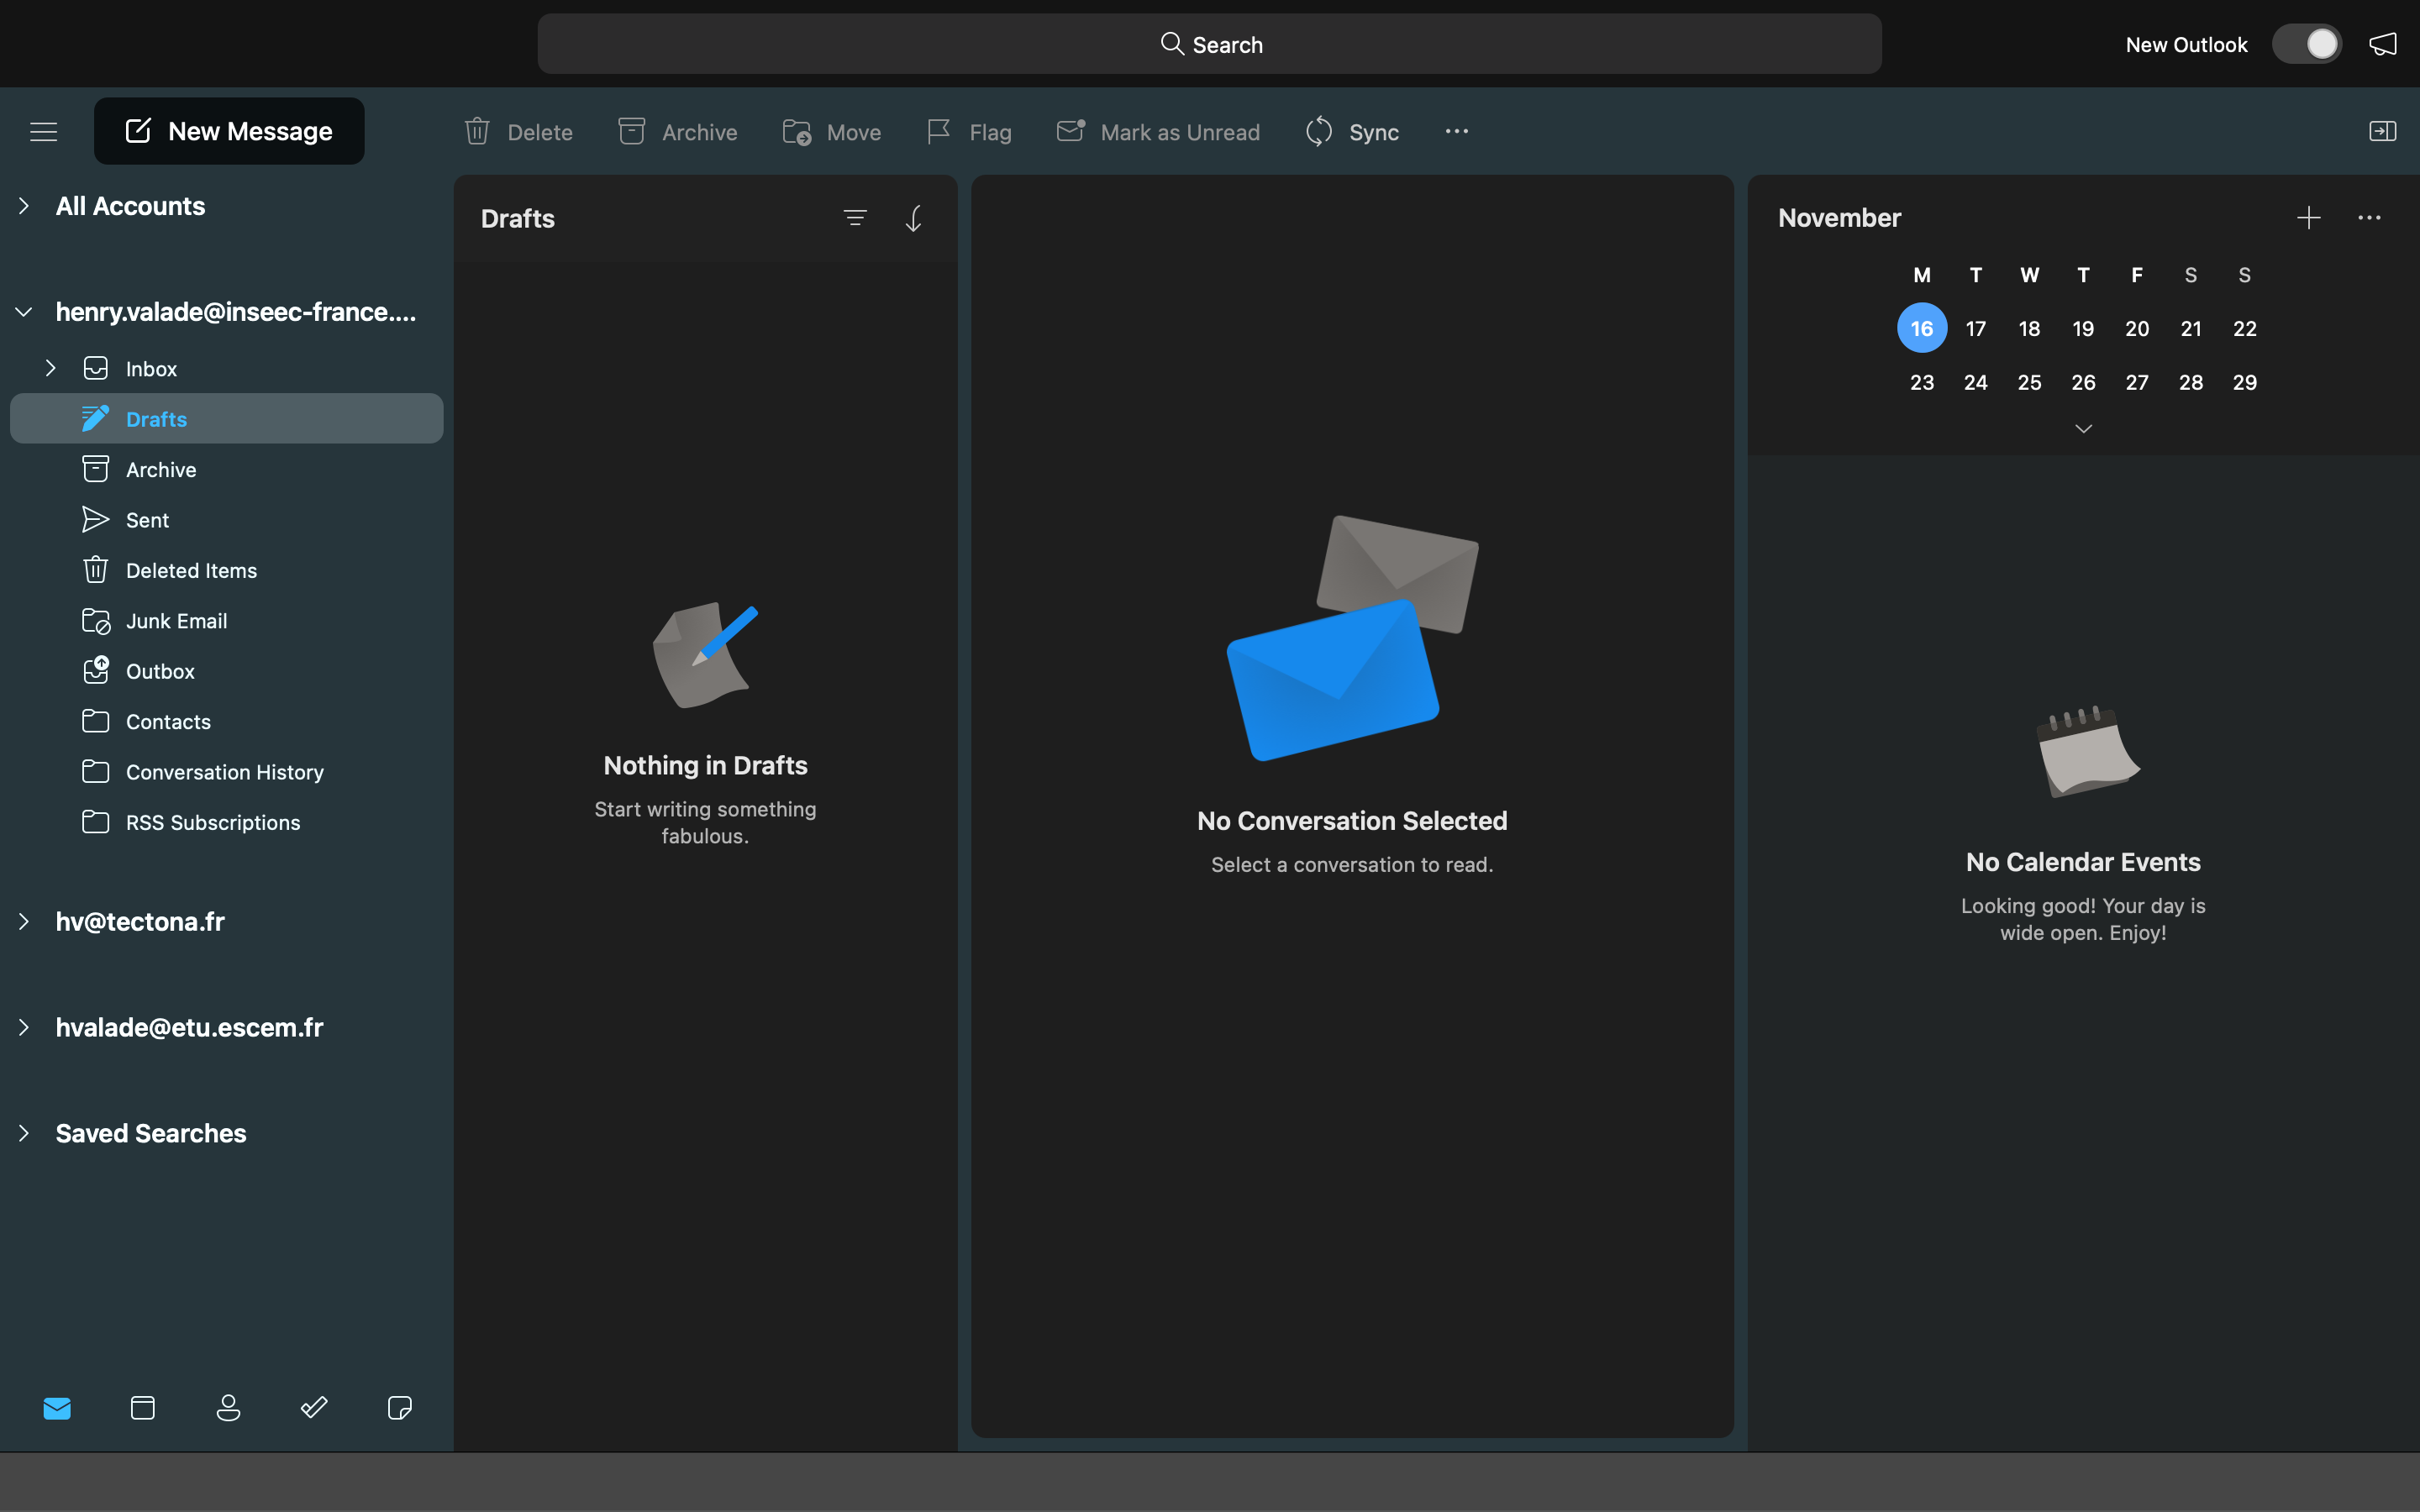Collapse sidebar with hamburger menu icon
This screenshot has width=2420, height=1512.
[44, 131]
